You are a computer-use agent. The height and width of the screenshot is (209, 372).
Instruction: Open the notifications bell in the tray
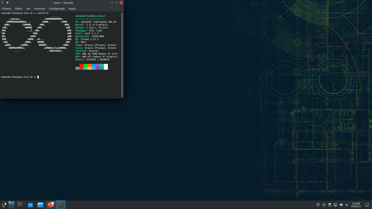point(318,205)
